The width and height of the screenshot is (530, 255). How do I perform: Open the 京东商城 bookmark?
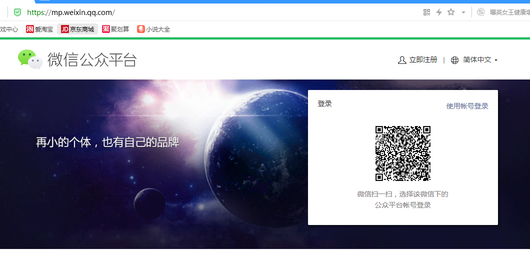coord(77,29)
